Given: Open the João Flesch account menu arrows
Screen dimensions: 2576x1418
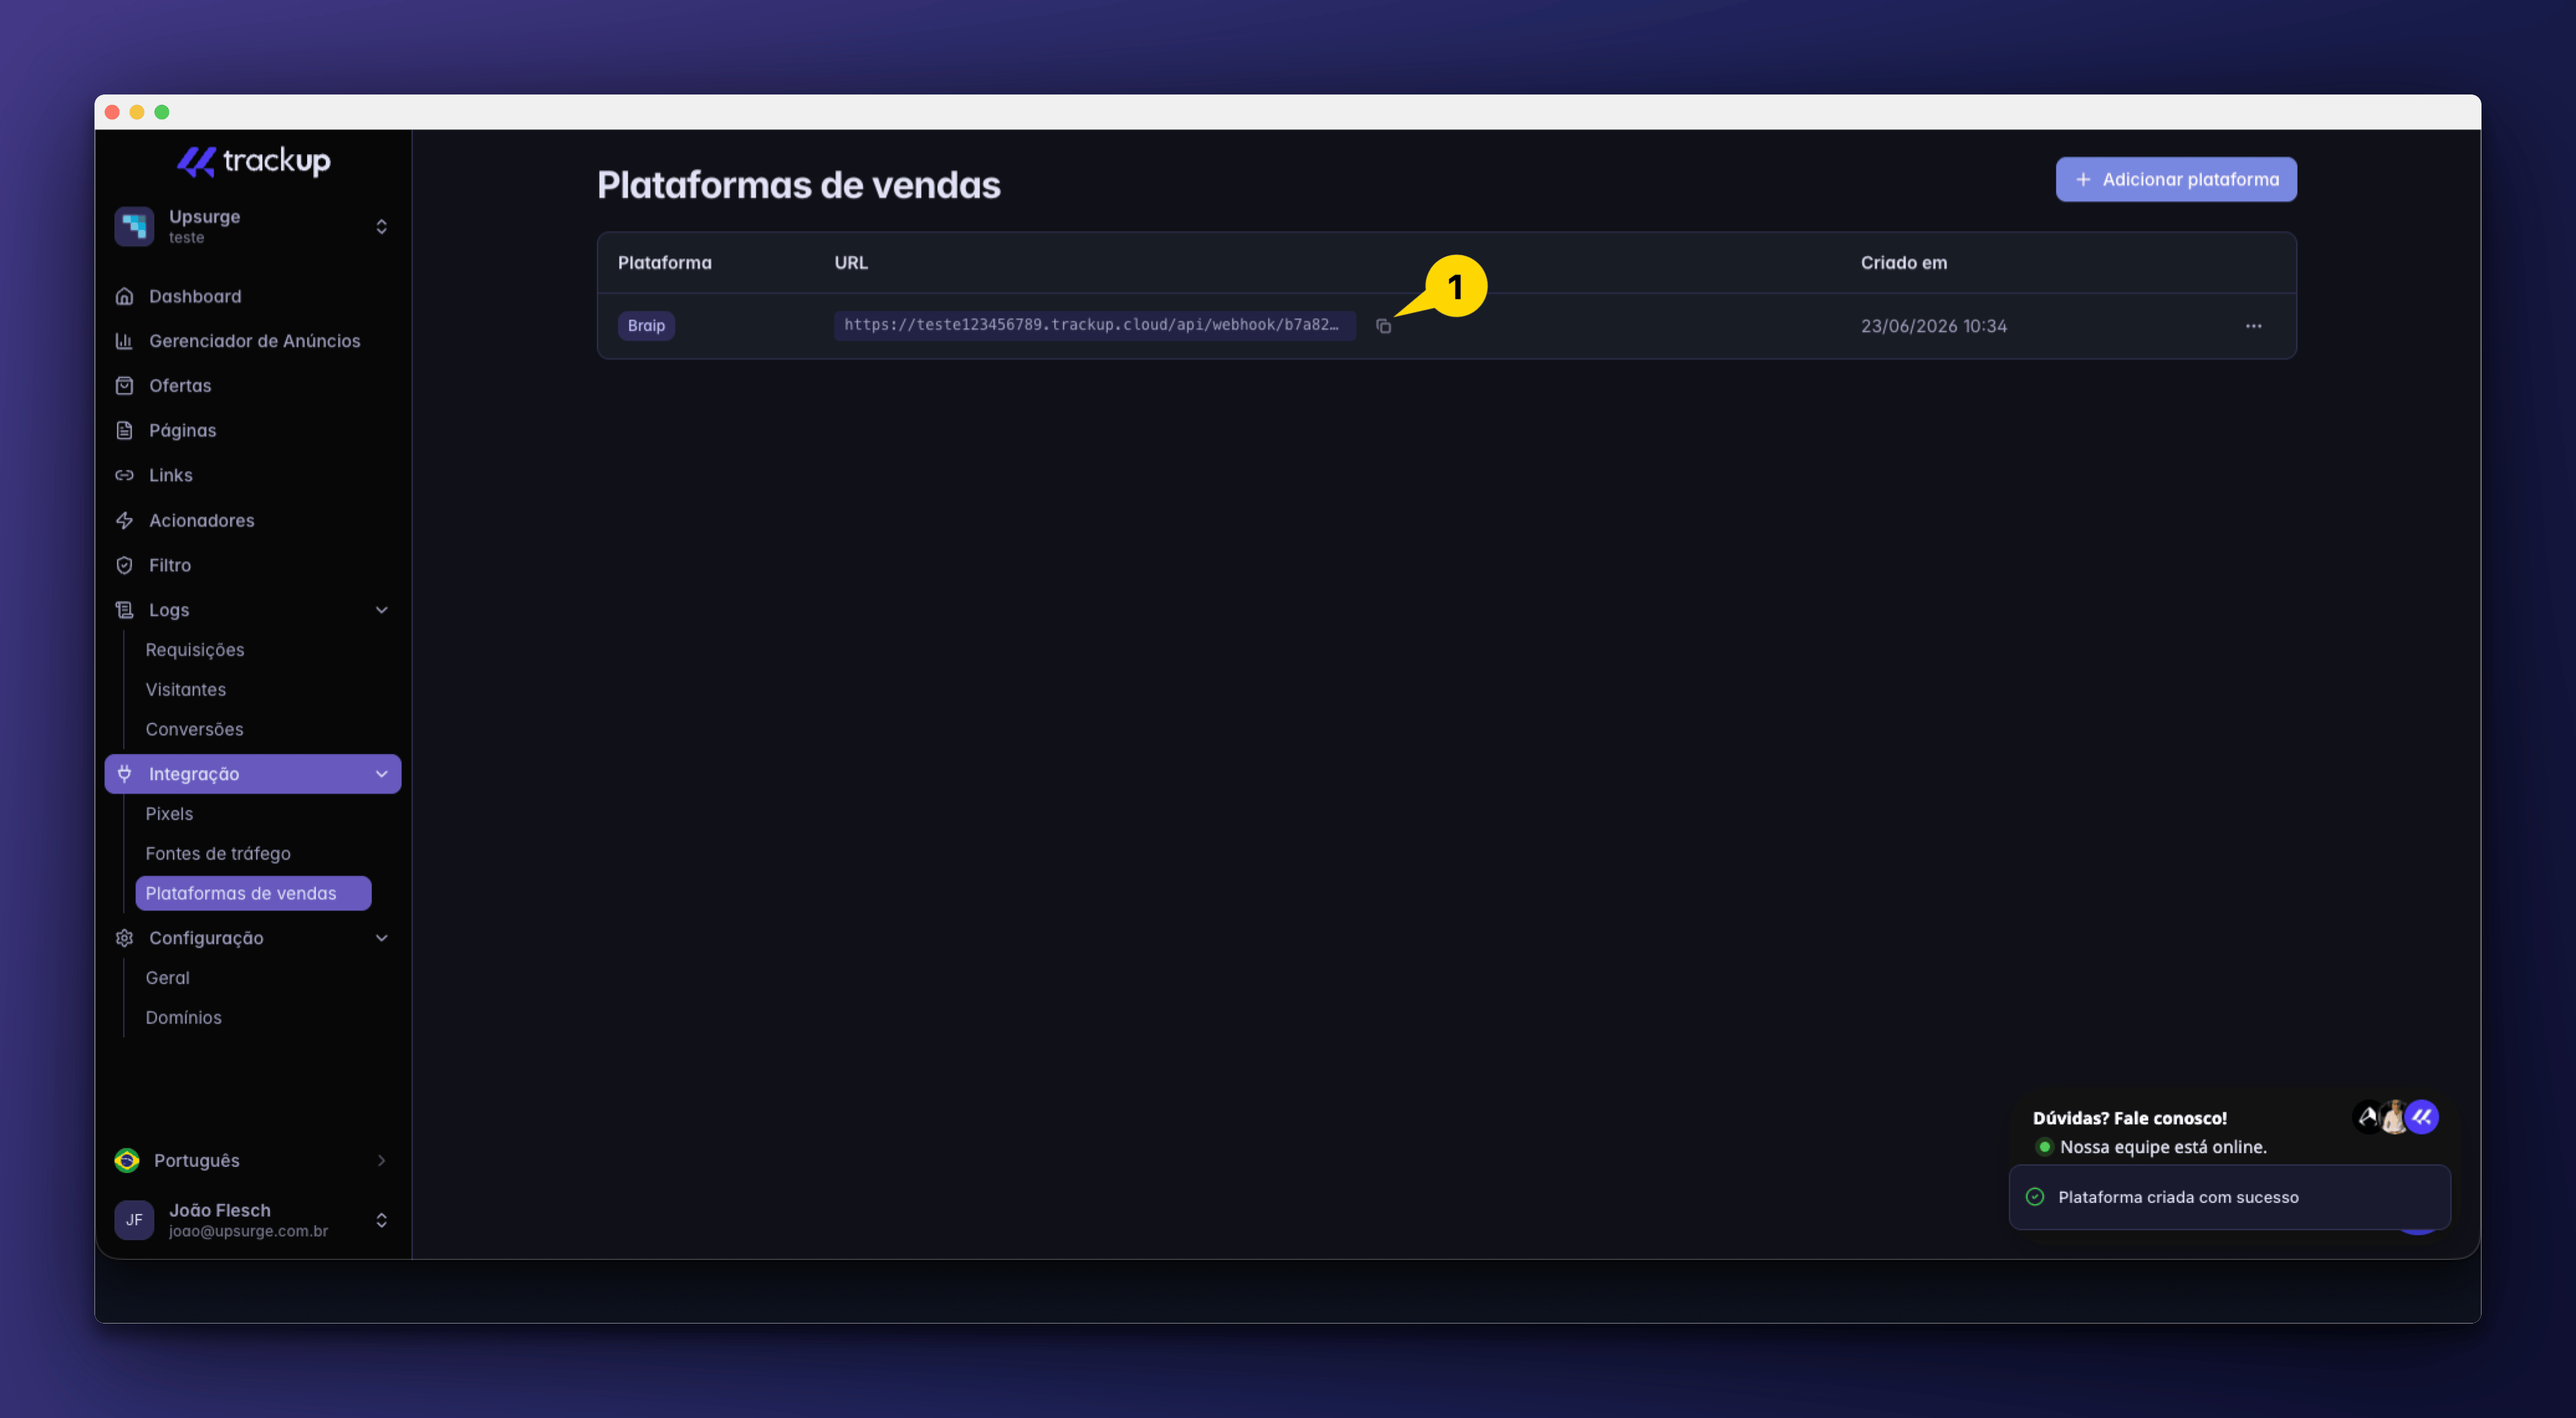Looking at the screenshot, I should pos(381,1220).
